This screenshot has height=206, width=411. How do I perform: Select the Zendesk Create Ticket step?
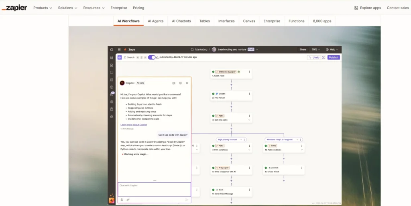pos(284,170)
